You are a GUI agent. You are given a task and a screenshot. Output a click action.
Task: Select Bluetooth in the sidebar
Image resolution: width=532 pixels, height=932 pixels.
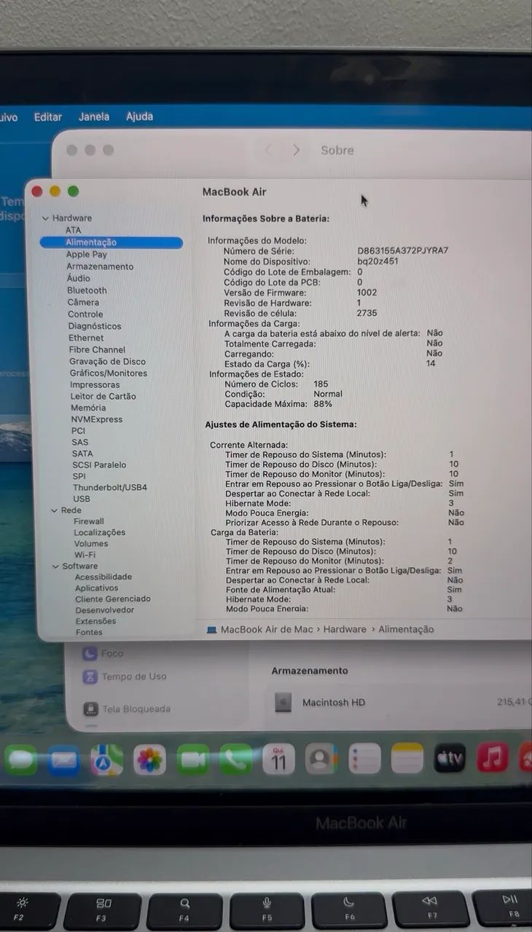pyautogui.click(x=87, y=290)
